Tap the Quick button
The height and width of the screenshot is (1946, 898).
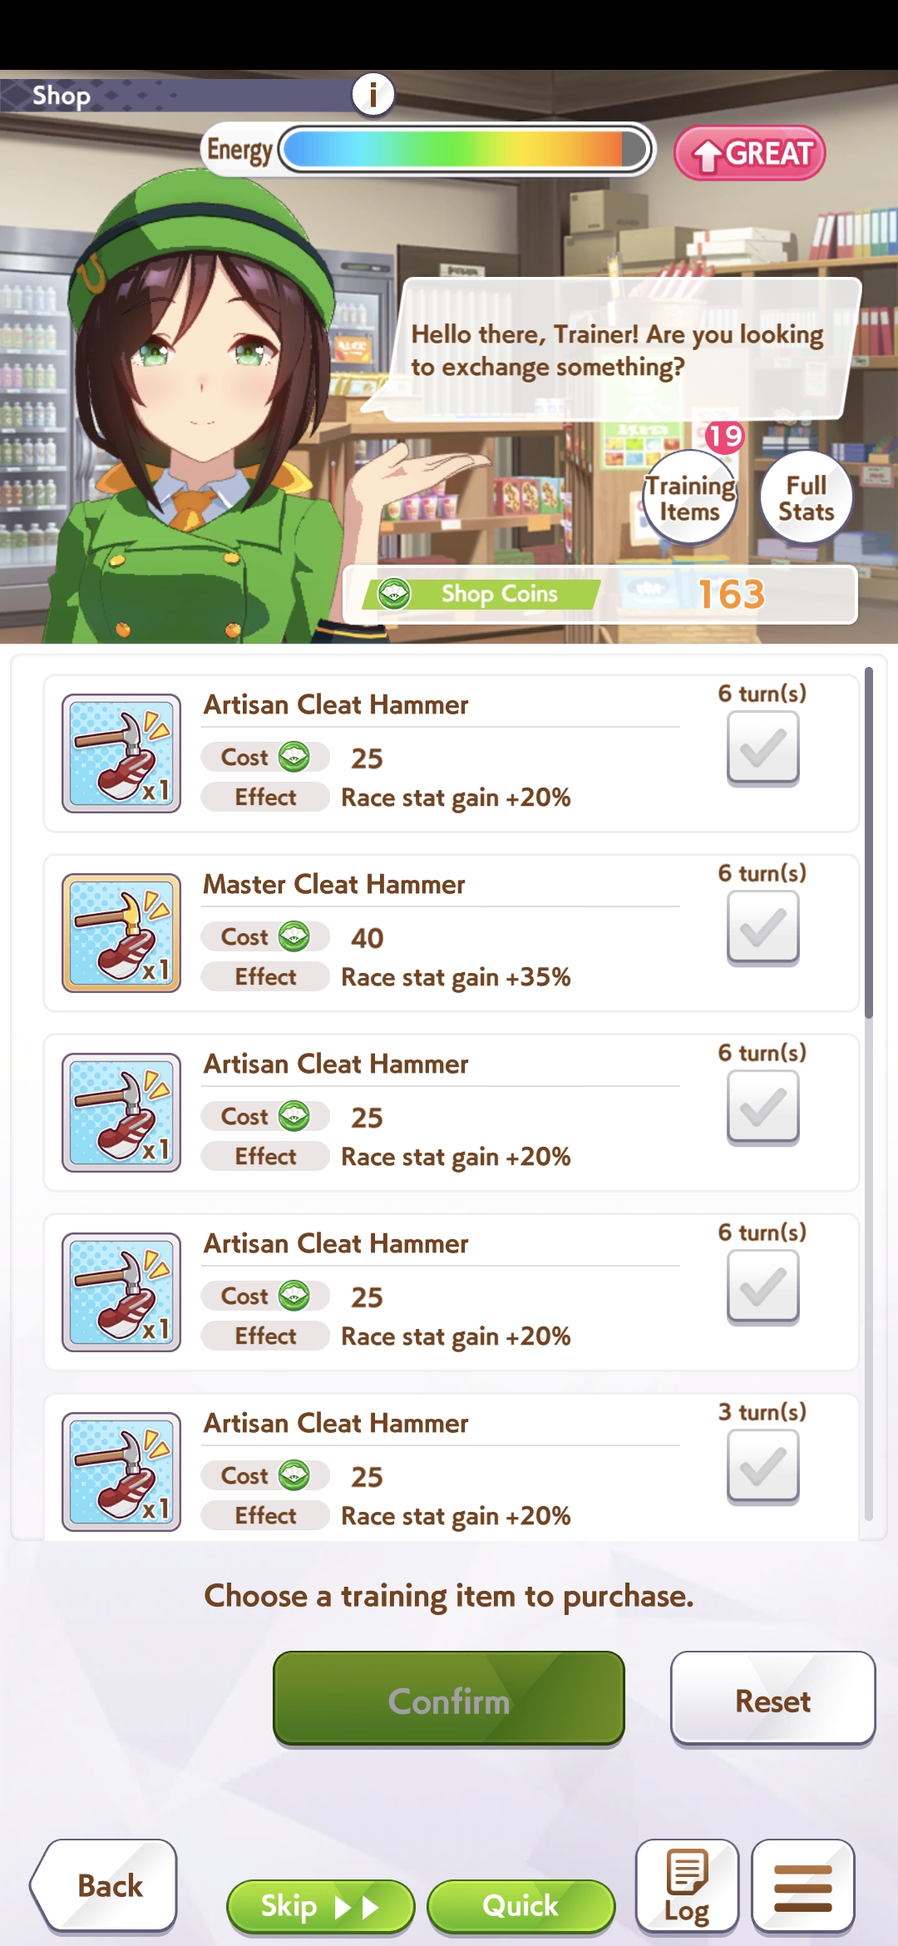[x=521, y=1906]
